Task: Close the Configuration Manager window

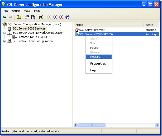Action: [x=156, y=4]
